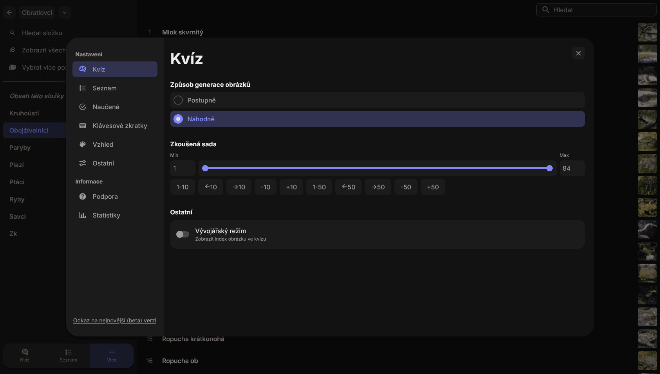660x374 pixels.
Task: Click the Max value input field
Action: click(572, 168)
